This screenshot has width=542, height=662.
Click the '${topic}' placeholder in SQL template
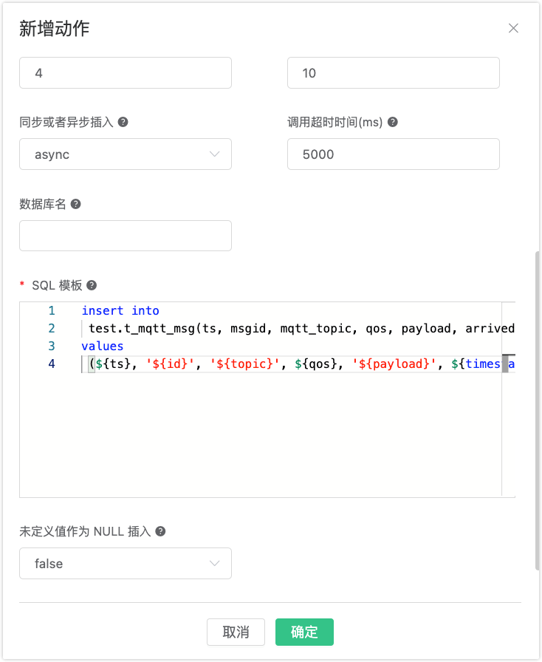pos(239,364)
